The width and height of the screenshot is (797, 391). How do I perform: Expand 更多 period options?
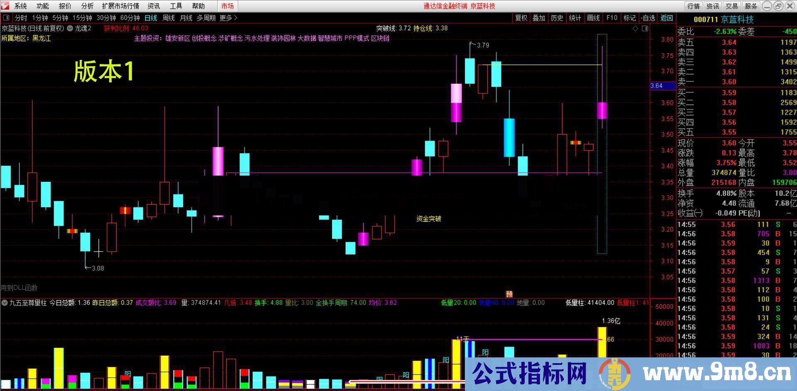click(228, 18)
